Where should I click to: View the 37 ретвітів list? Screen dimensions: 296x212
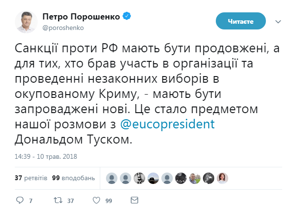click(x=31, y=178)
